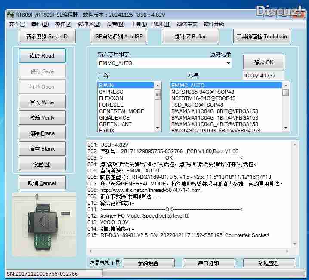Open the 缓冲区(U) menu
The image size is (309, 280).
click(89, 24)
